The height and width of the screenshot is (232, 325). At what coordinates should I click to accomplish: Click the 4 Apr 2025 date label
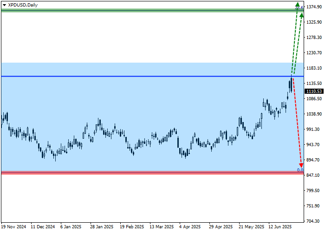pos(190,227)
